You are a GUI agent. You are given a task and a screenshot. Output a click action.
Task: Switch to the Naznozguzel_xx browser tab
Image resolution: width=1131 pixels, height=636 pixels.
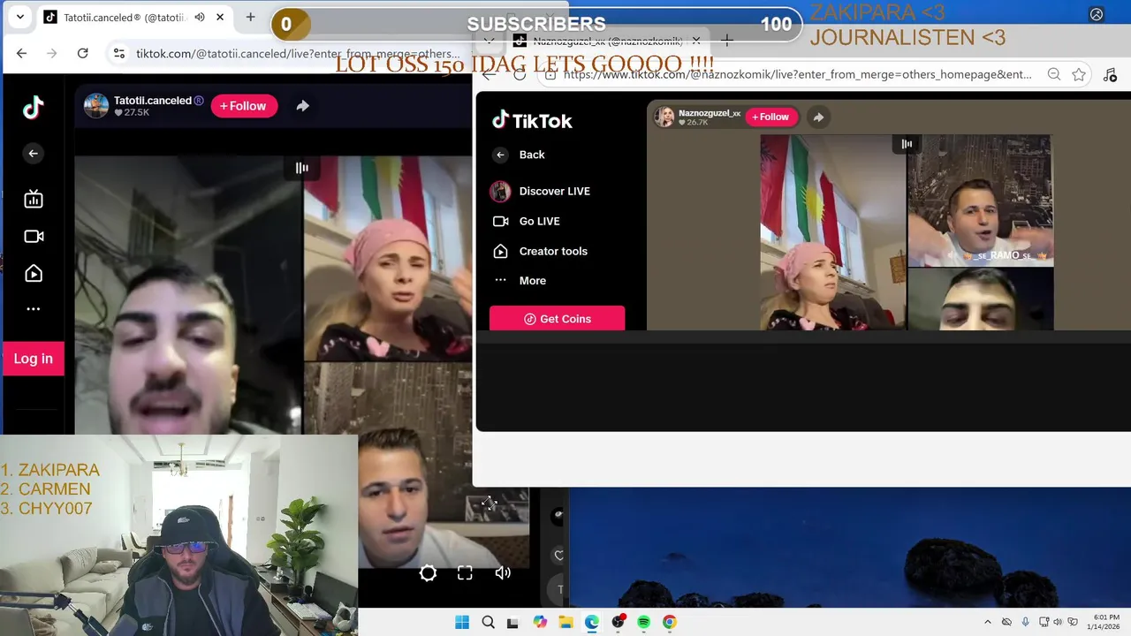pos(606,41)
